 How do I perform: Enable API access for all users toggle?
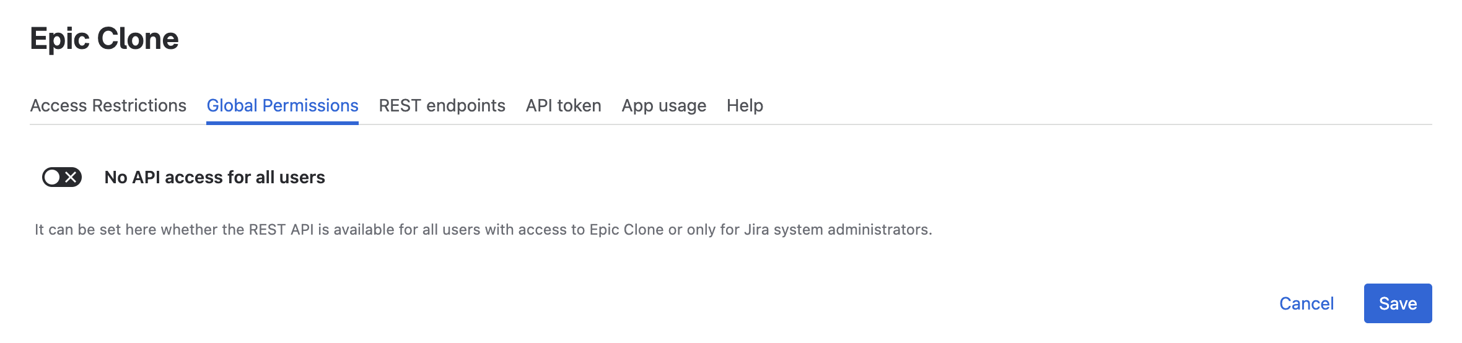(x=62, y=177)
